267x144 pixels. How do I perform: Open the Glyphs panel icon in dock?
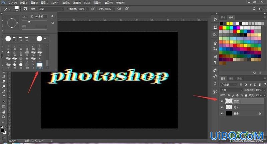215,84
